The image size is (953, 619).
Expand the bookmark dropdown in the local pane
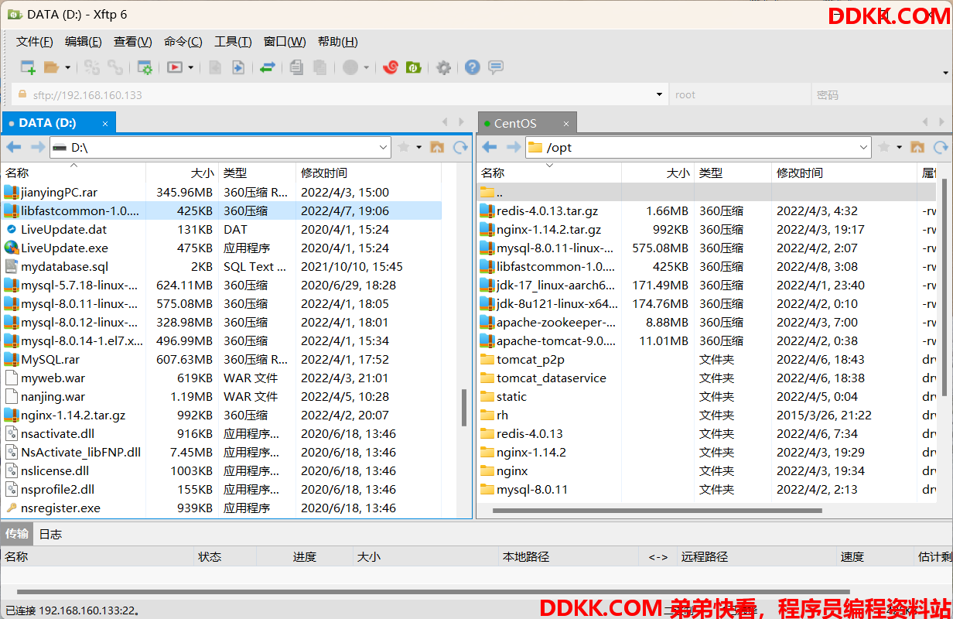pyautogui.click(x=419, y=147)
